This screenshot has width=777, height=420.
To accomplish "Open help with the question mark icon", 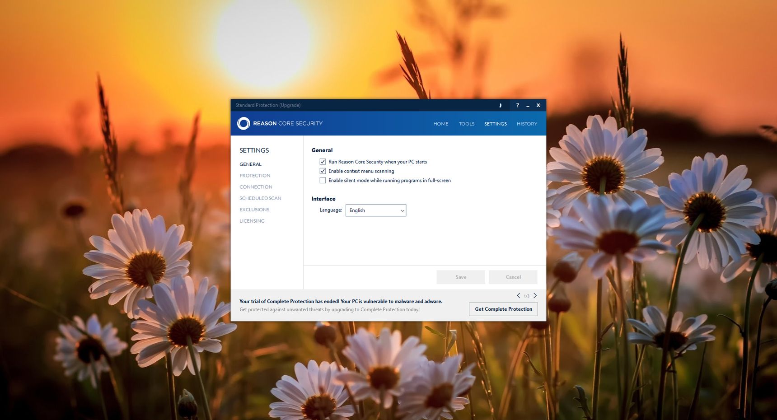I will click(x=517, y=105).
